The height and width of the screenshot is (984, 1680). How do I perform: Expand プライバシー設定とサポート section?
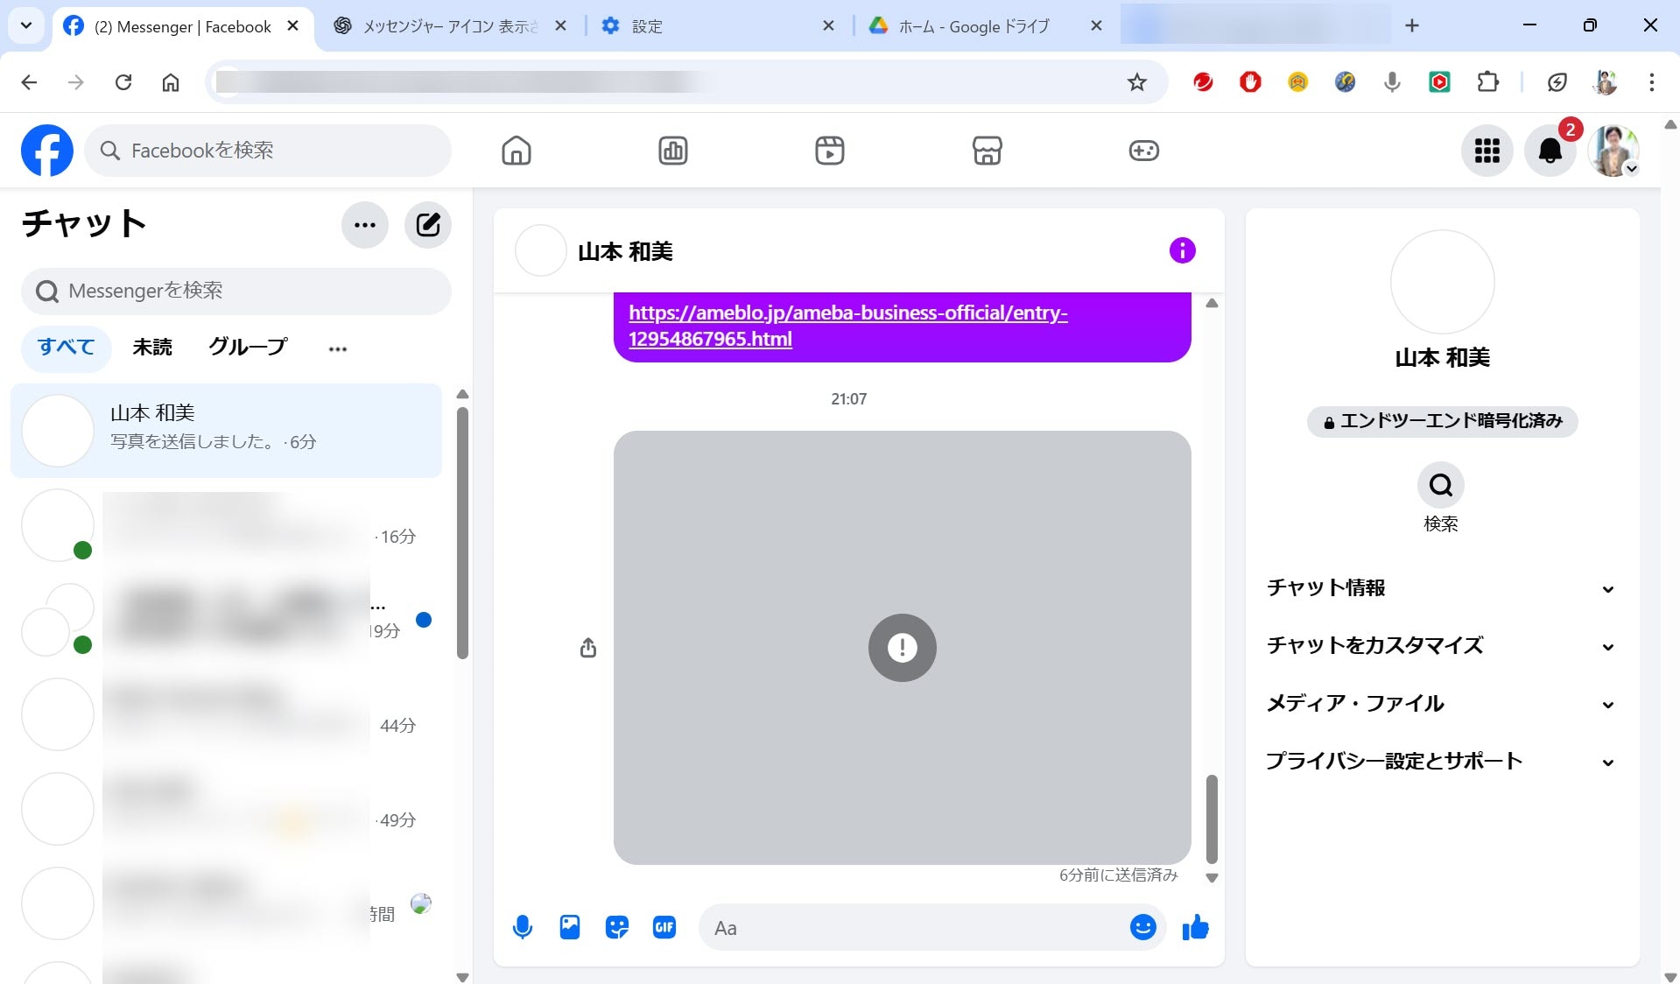[1440, 762]
